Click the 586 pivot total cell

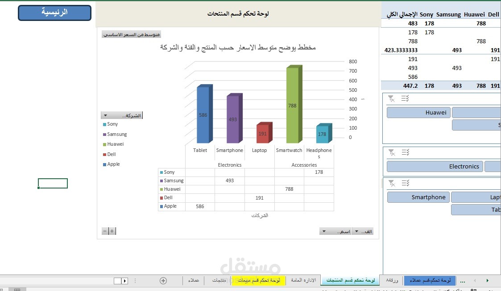(x=413, y=77)
